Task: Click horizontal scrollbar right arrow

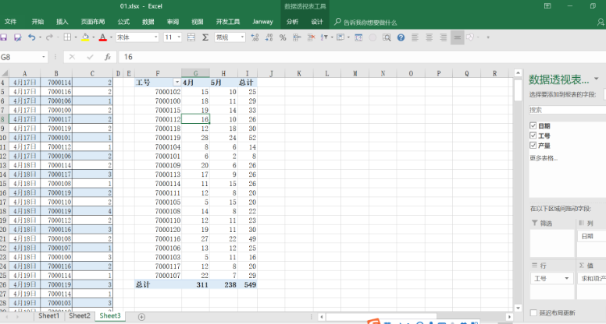Action: point(509,317)
